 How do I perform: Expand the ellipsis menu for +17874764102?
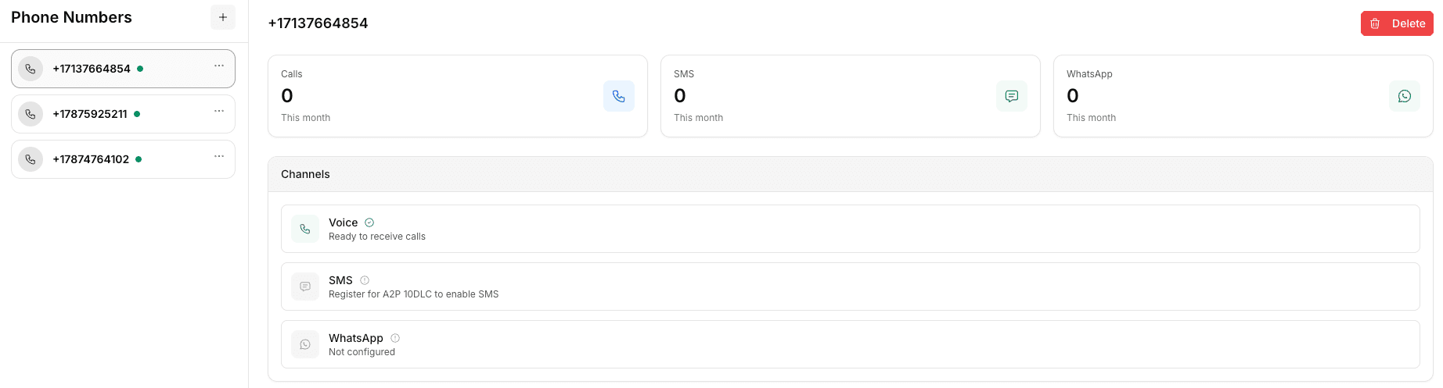(219, 156)
